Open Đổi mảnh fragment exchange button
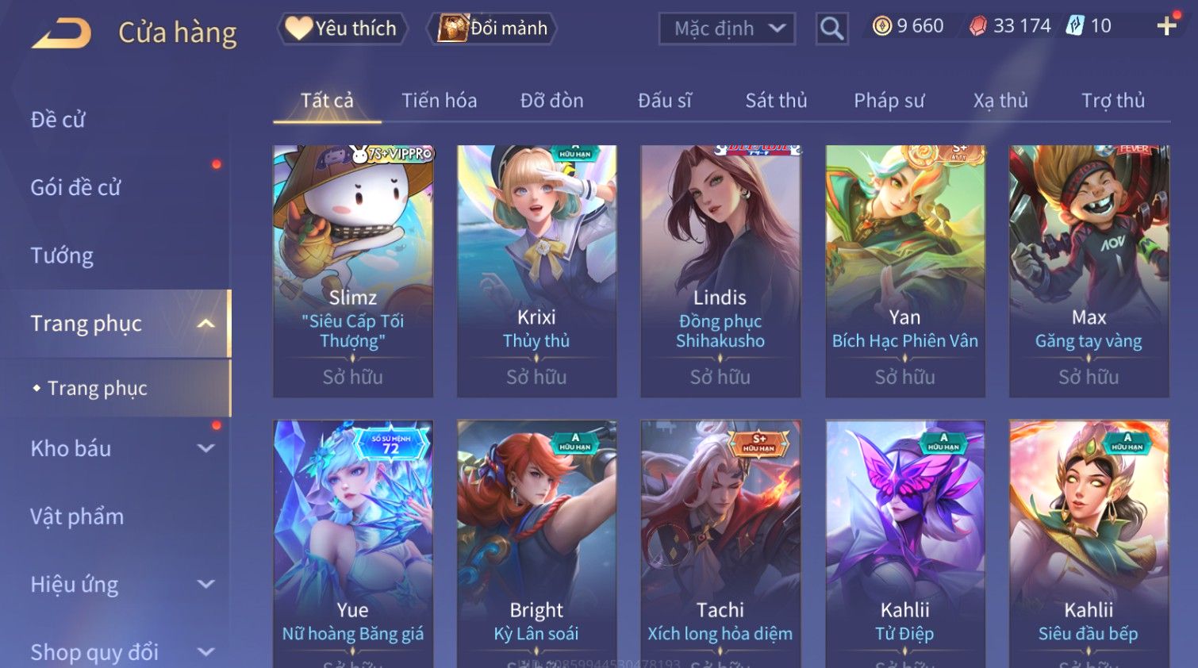The height and width of the screenshot is (668, 1198). pyautogui.click(x=492, y=29)
